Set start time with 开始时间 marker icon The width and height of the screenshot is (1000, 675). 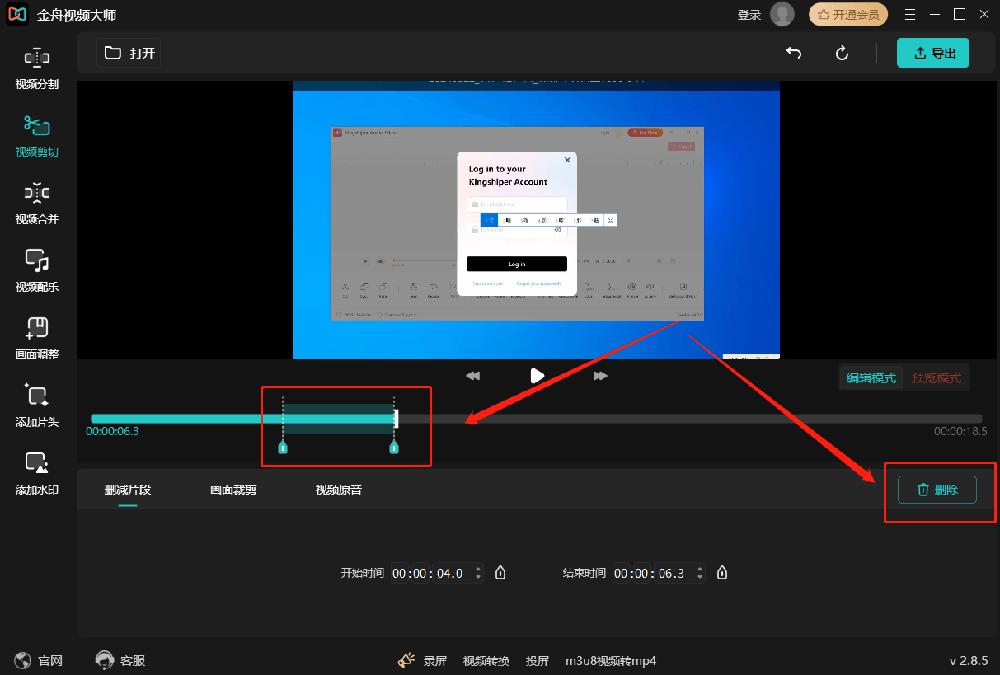click(x=500, y=573)
